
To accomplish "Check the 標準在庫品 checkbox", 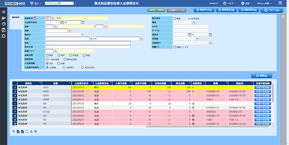I will pos(65,59).
